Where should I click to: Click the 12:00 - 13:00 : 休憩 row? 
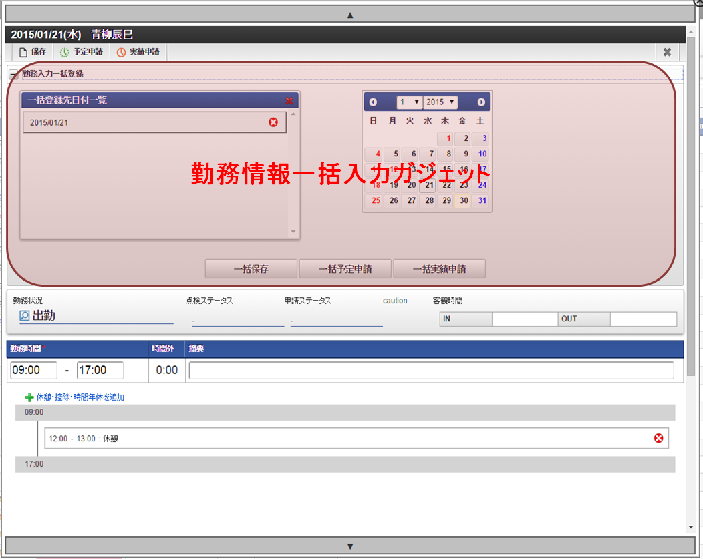point(356,439)
